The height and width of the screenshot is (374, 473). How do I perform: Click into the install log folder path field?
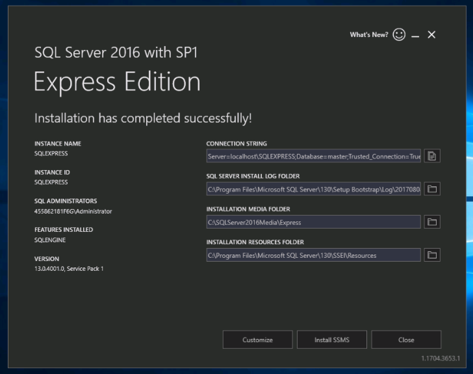coord(313,189)
